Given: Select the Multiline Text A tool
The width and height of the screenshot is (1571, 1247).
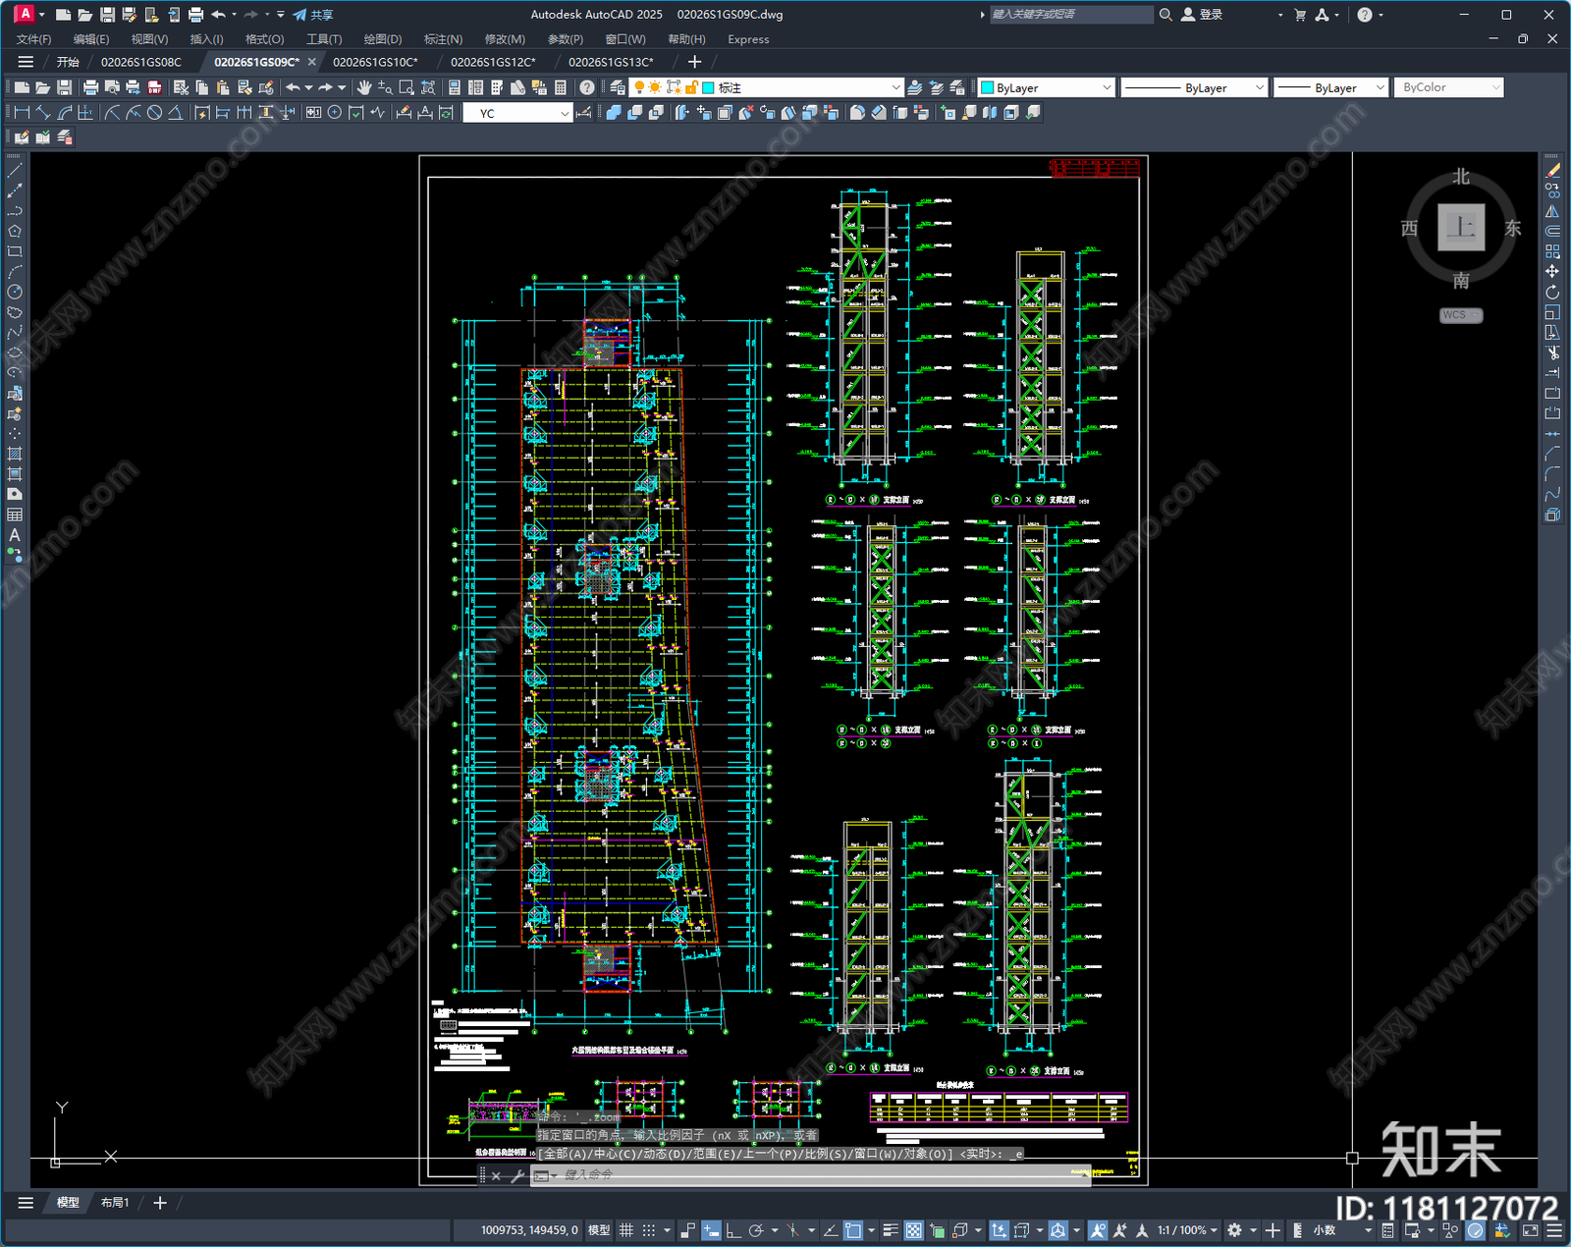Looking at the screenshot, I should 15,535.
